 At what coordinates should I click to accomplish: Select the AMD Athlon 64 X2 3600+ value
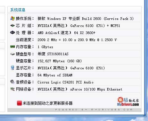66,33
